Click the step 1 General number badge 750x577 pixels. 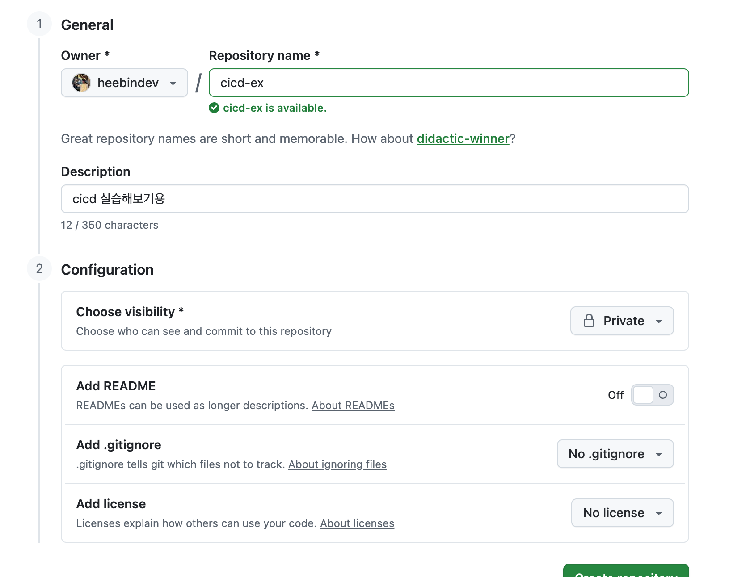click(39, 24)
